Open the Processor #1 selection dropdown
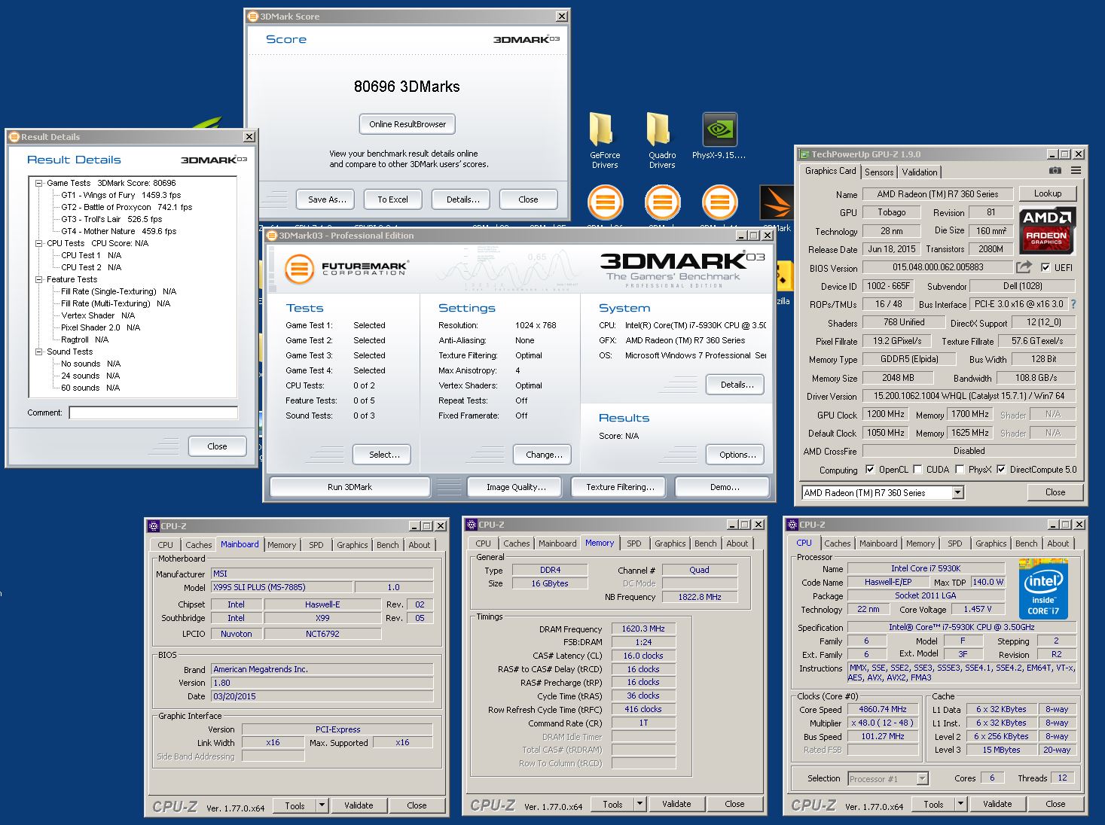This screenshot has width=1105, height=825. tap(888, 779)
